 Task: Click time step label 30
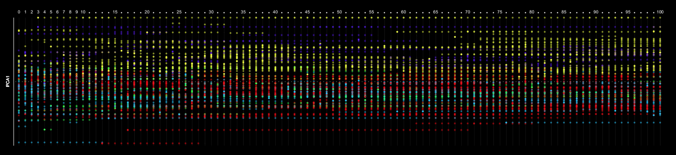click(x=211, y=12)
